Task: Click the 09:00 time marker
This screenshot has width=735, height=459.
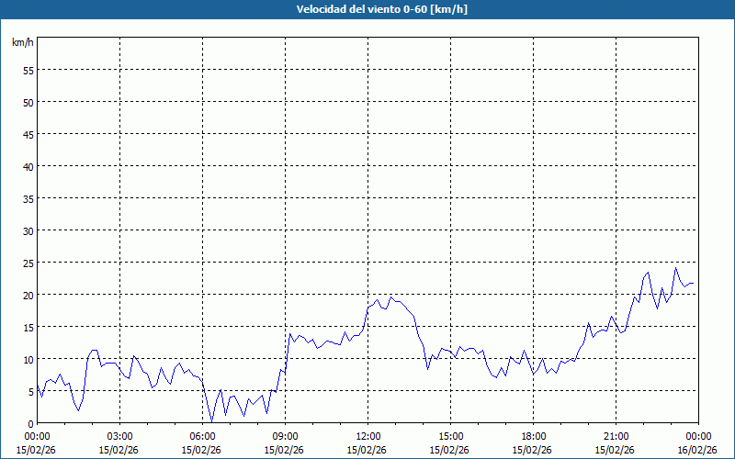Action: (x=285, y=436)
